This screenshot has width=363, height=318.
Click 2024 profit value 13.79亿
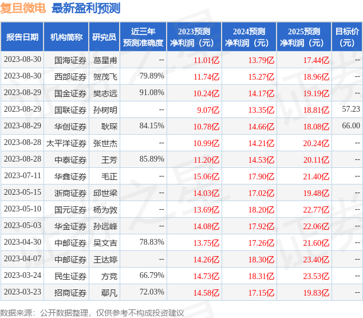(x=261, y=60)
